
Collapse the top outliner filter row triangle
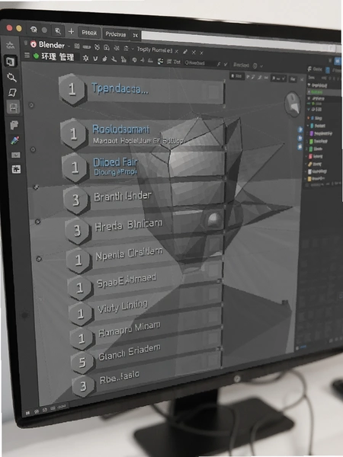309,85
